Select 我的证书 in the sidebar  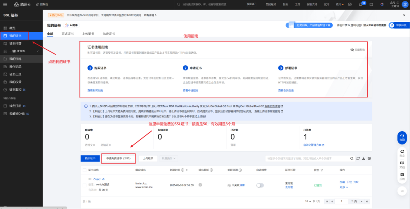tap(22, 36)
